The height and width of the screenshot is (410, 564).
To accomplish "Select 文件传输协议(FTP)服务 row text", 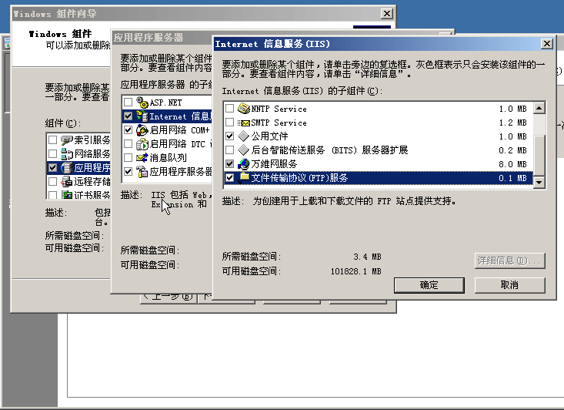I will 299,177.
